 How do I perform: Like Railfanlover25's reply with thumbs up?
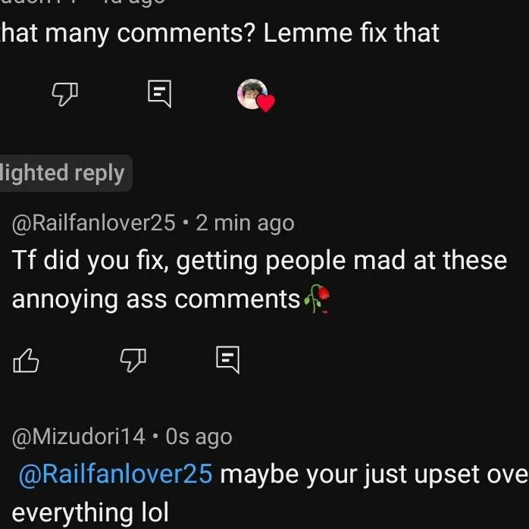pyautogui.click(x=26, y=360)
